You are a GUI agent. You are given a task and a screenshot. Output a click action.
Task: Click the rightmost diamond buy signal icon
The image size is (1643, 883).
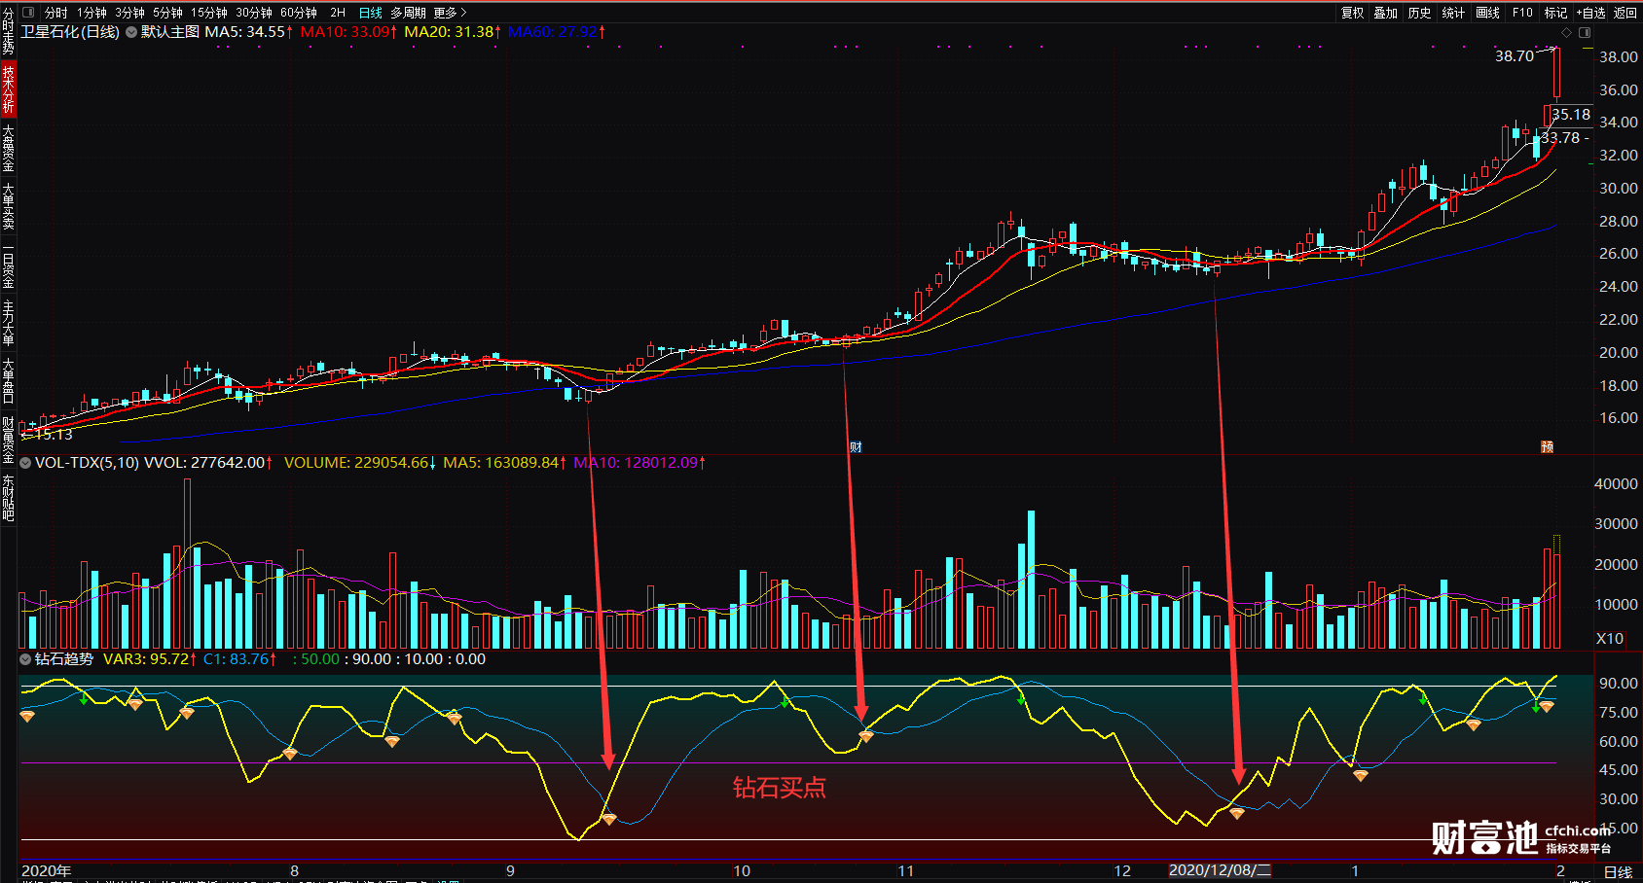(1546, 706)
